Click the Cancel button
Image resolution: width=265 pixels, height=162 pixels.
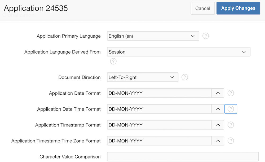pyautogui.click(x=203, y=8)
